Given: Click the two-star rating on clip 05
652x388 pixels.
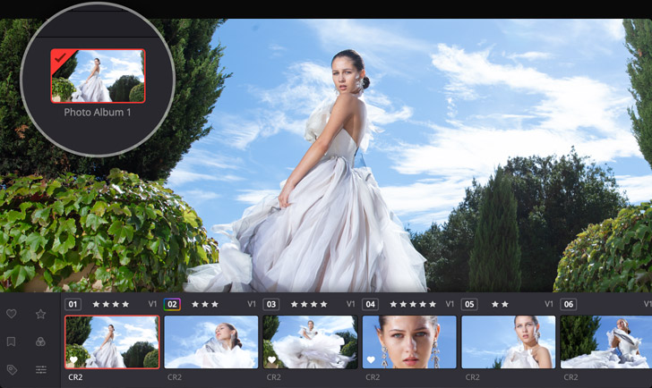Looking at the screenshot, I should [x=500, y=304].
